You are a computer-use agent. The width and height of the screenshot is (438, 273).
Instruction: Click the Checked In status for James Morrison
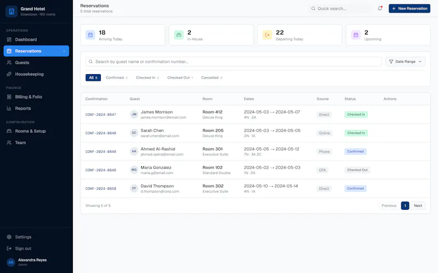(356, 115)
